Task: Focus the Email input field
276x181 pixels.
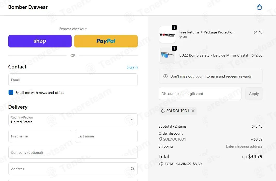Action: click(73, 80)
